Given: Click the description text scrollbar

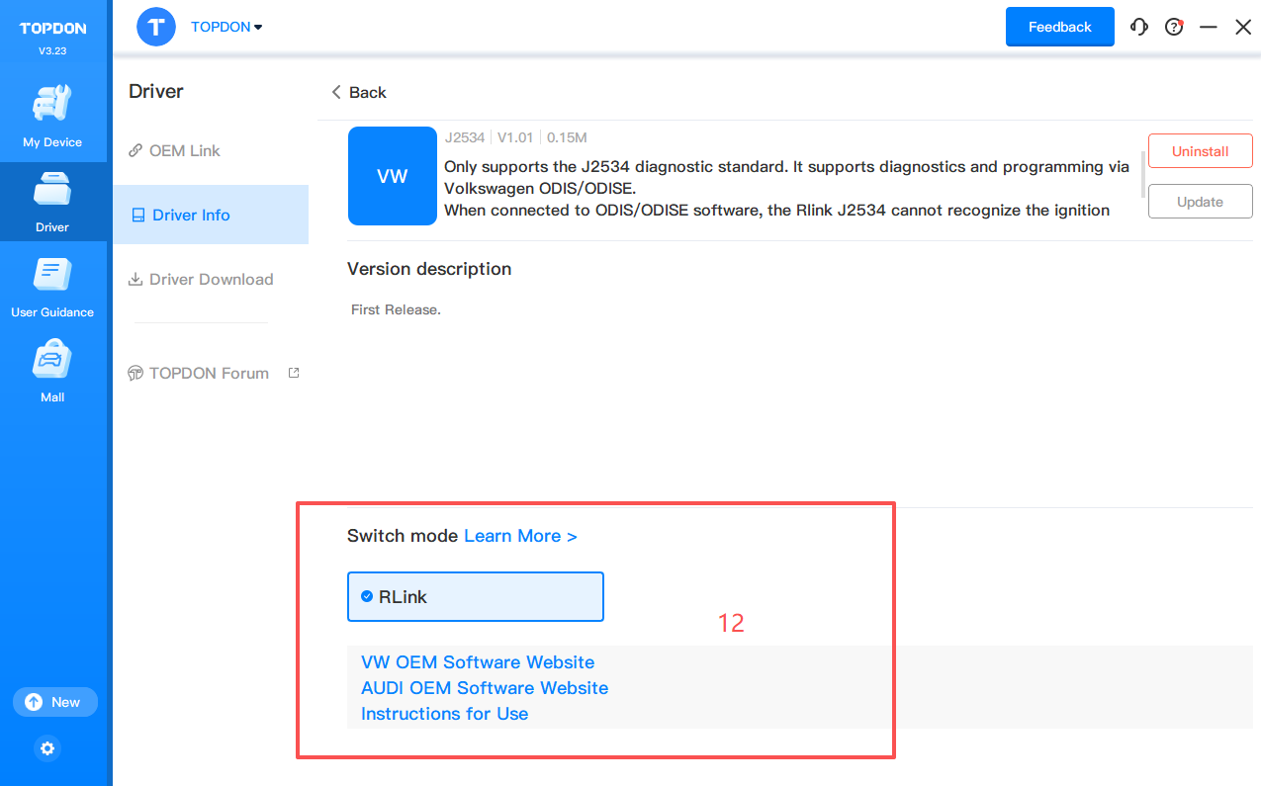Looking at the screenshot, I should (1144, 174).
